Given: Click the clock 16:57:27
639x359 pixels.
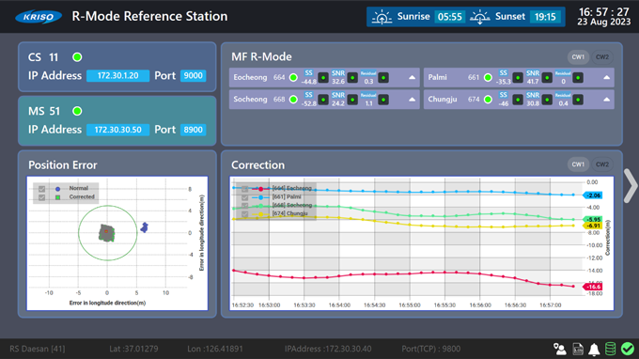Looking at the screenshot, I should click(604, 12).
